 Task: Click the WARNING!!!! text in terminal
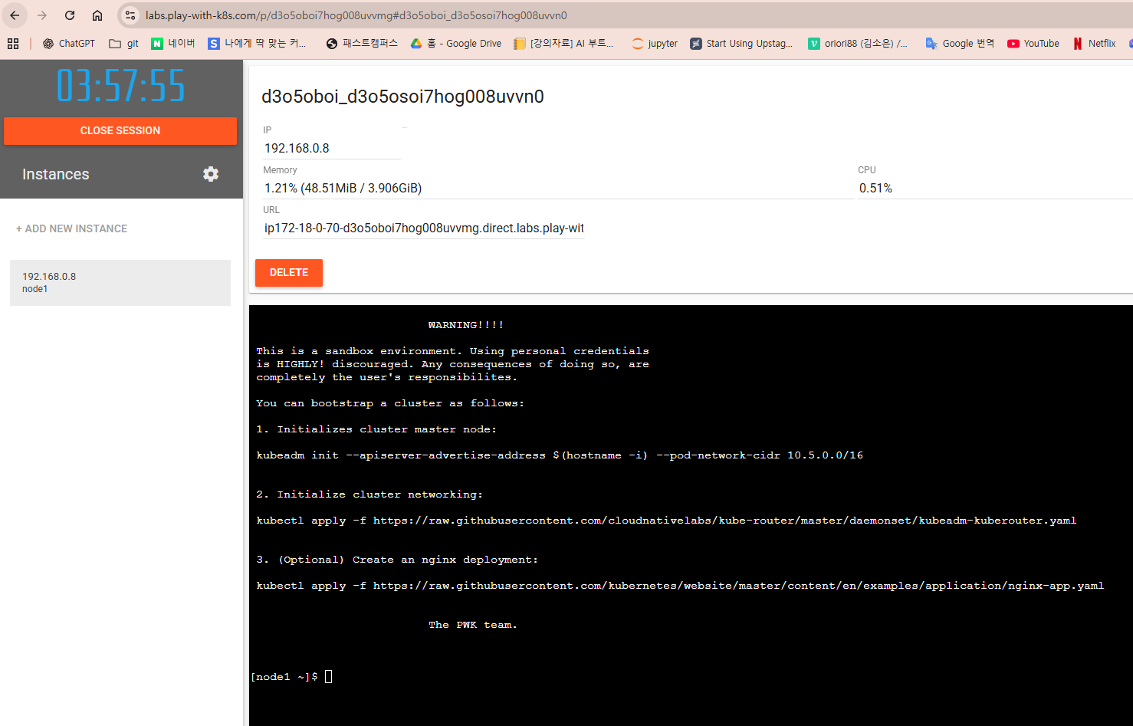466,325
